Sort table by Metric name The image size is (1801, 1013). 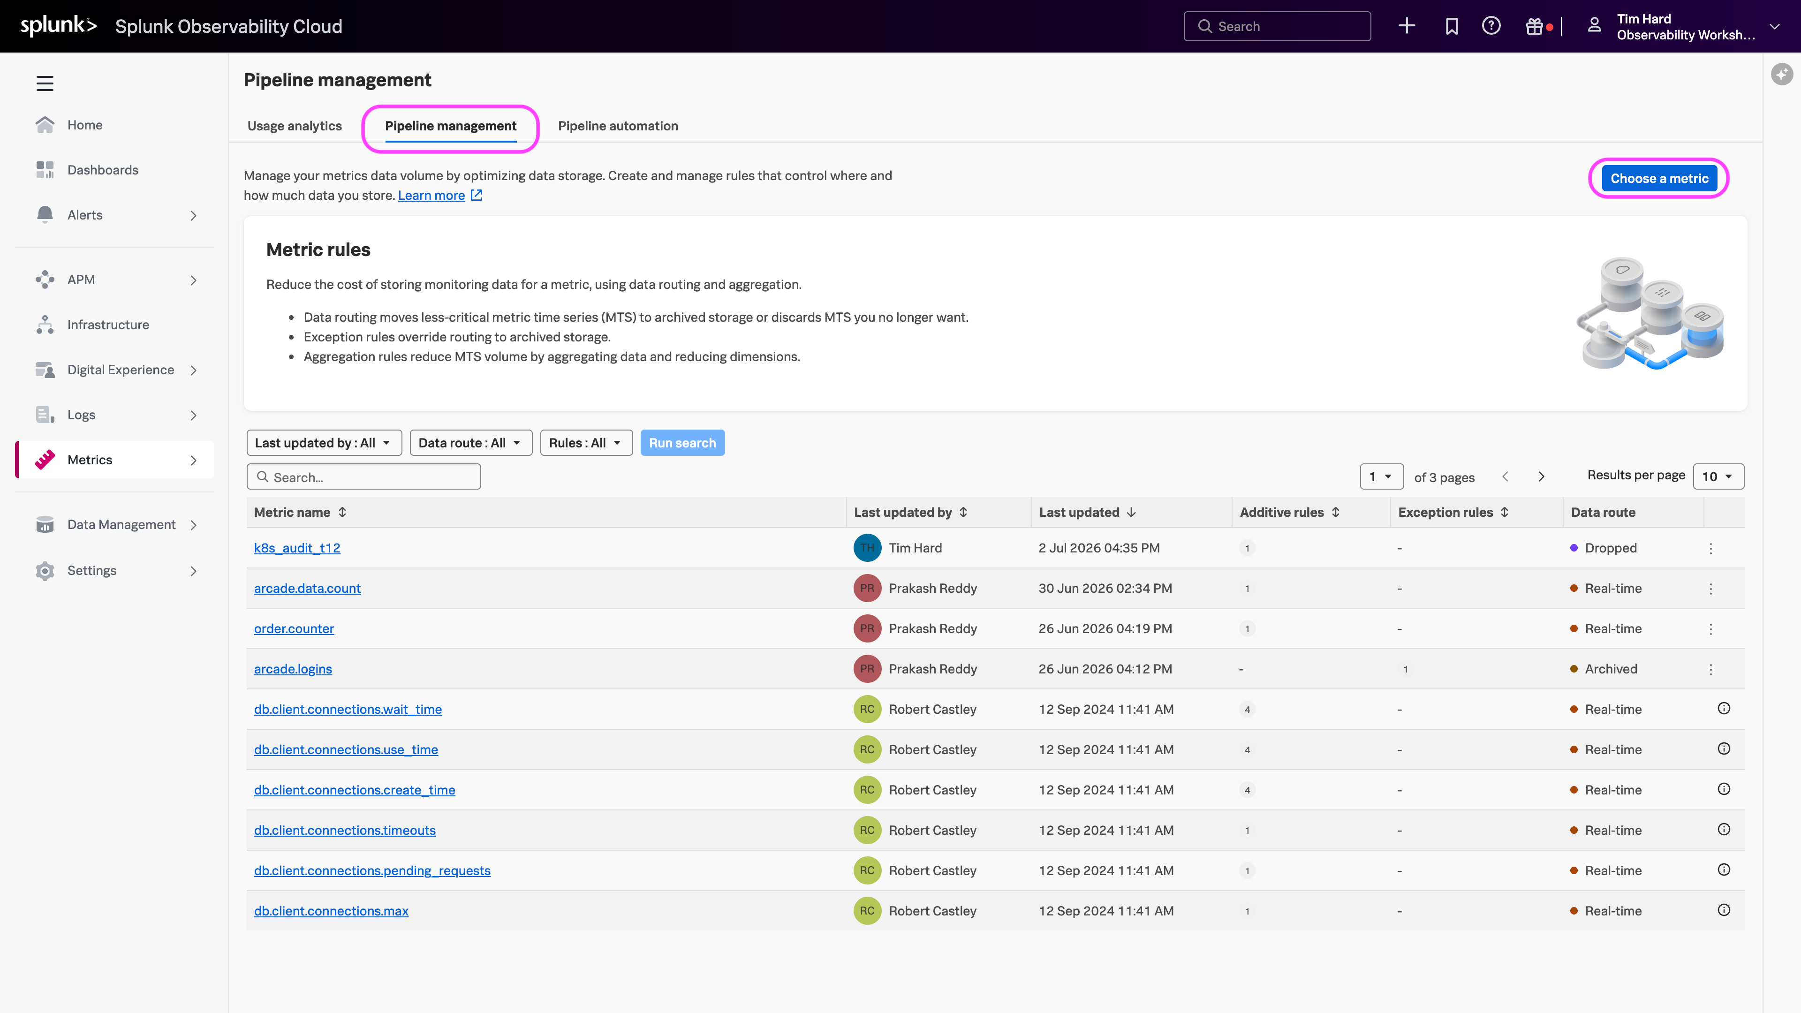coord(342,513)
